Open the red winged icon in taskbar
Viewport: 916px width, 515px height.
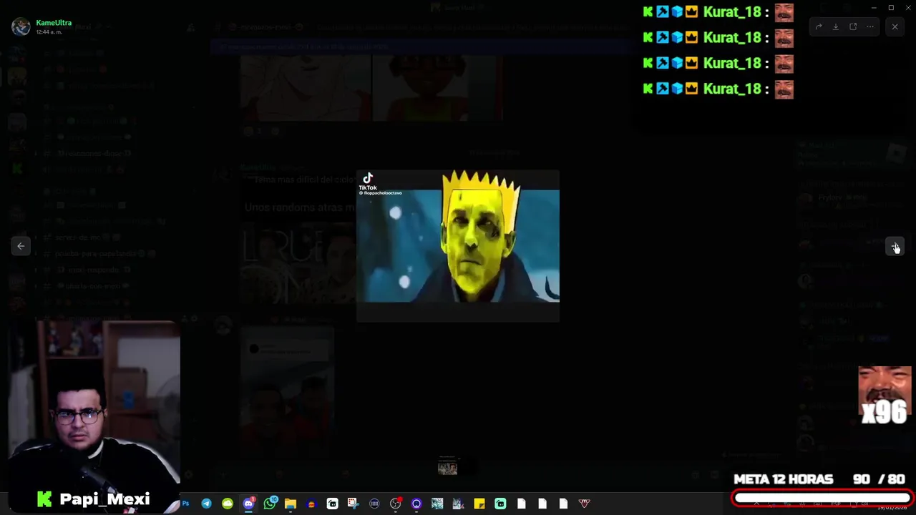tap(584, 504)
